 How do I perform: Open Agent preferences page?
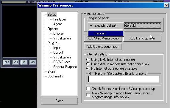[x=57, y=24]
